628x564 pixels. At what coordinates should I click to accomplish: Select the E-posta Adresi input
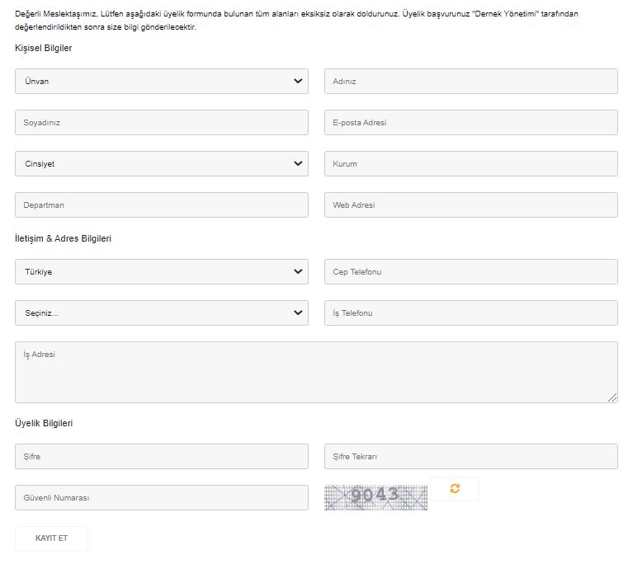coord(470,122)
